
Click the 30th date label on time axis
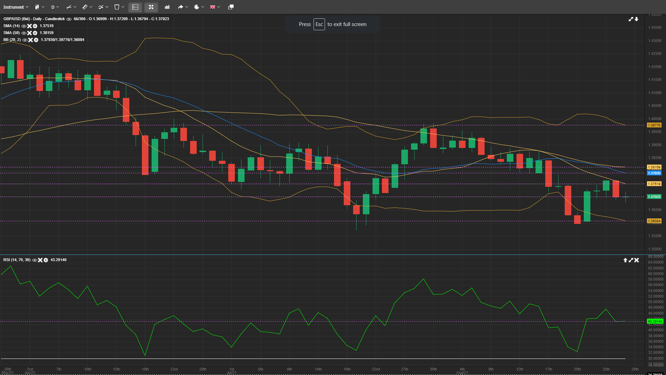(x=433, y=369)
